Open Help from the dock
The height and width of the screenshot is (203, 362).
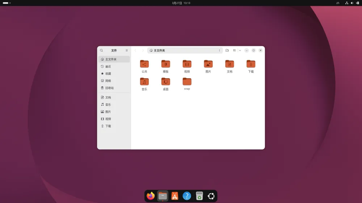187,196
